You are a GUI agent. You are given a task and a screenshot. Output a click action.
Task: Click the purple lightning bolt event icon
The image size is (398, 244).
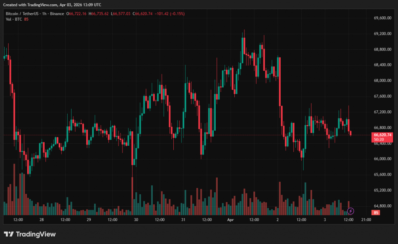tap(350, 211)
